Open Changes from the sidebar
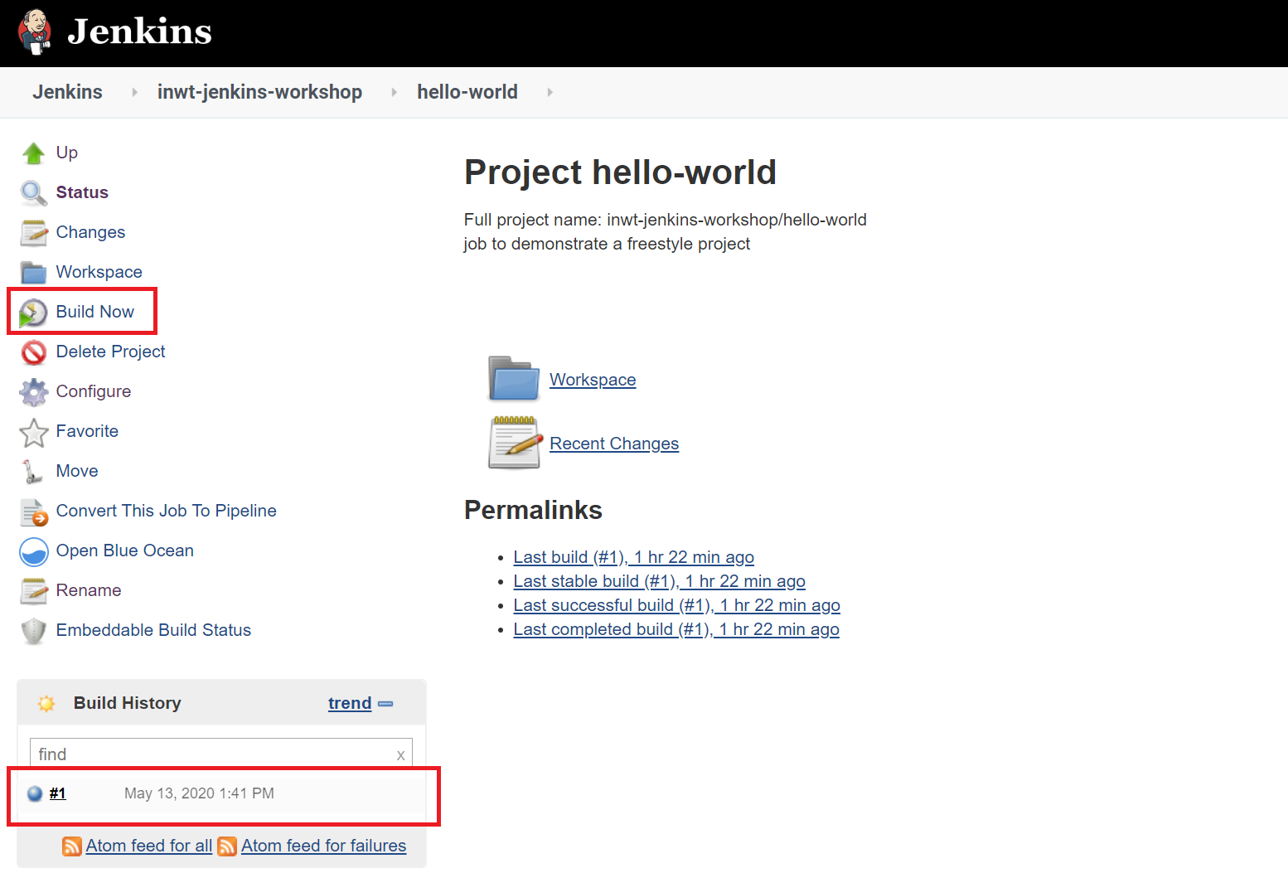Viewport: 1288px width, 873px height. 90,232
